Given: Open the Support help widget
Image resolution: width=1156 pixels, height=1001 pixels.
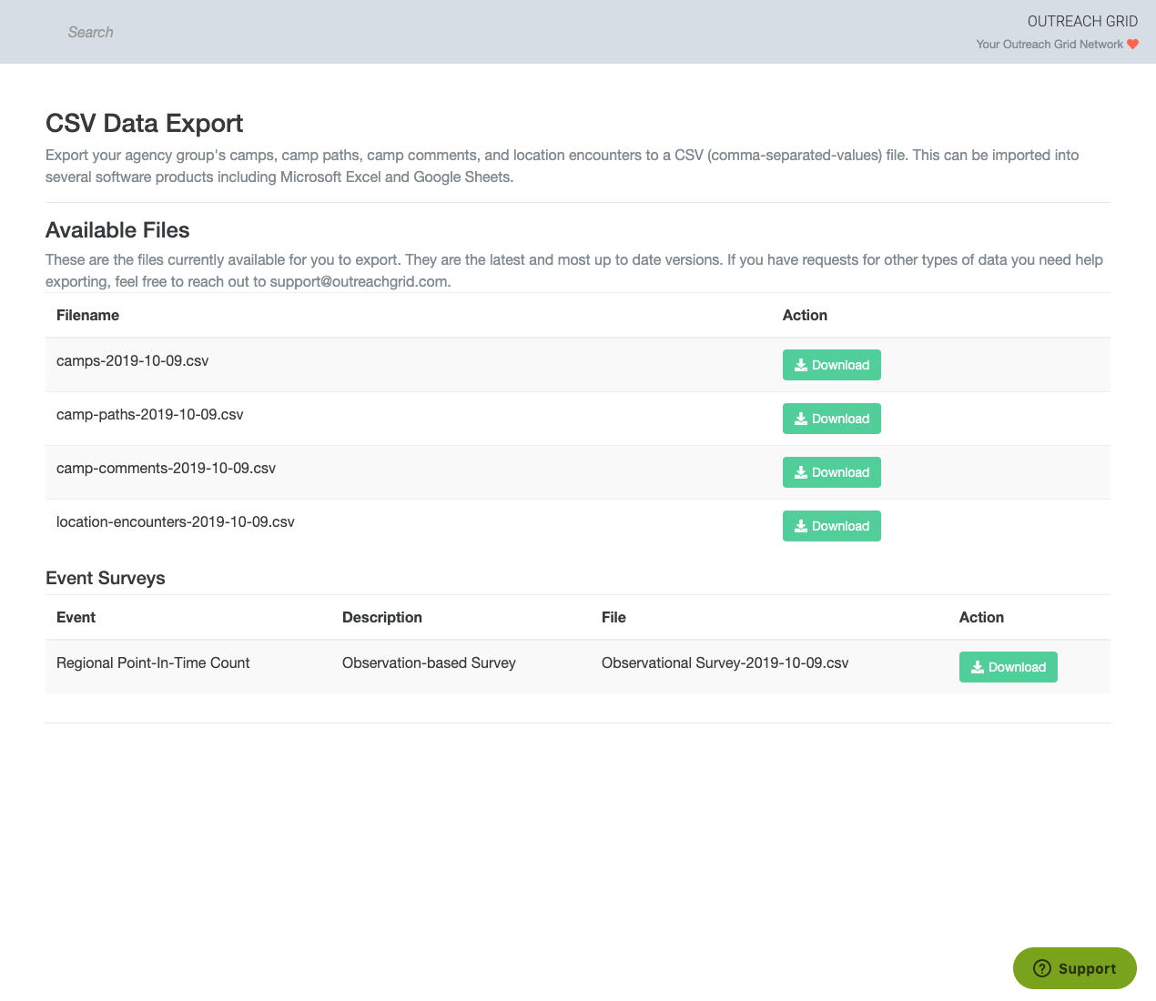Looking at the screenshot, I should coord(1075,968).
